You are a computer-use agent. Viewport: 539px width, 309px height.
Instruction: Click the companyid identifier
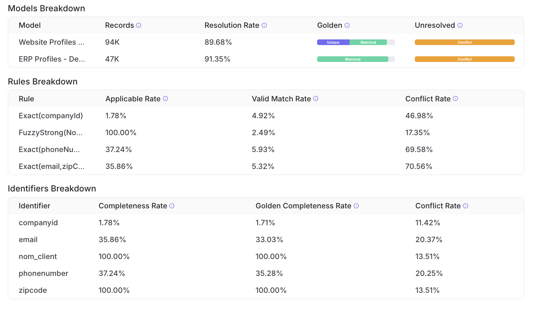[38, 223]
